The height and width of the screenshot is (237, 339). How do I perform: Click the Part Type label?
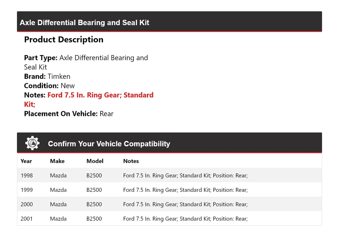coord(41,58)
